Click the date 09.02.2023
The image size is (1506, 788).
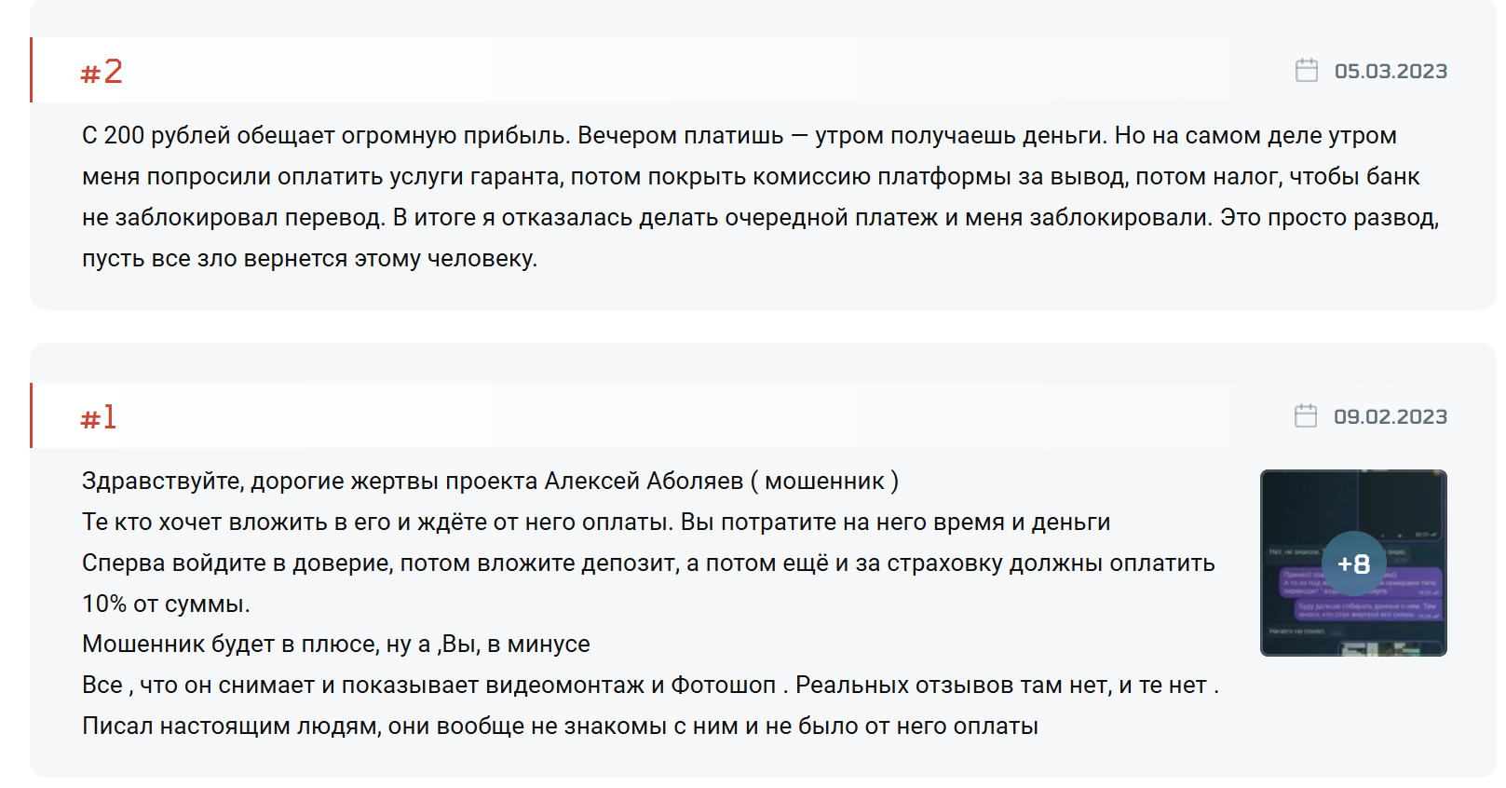1391,417
